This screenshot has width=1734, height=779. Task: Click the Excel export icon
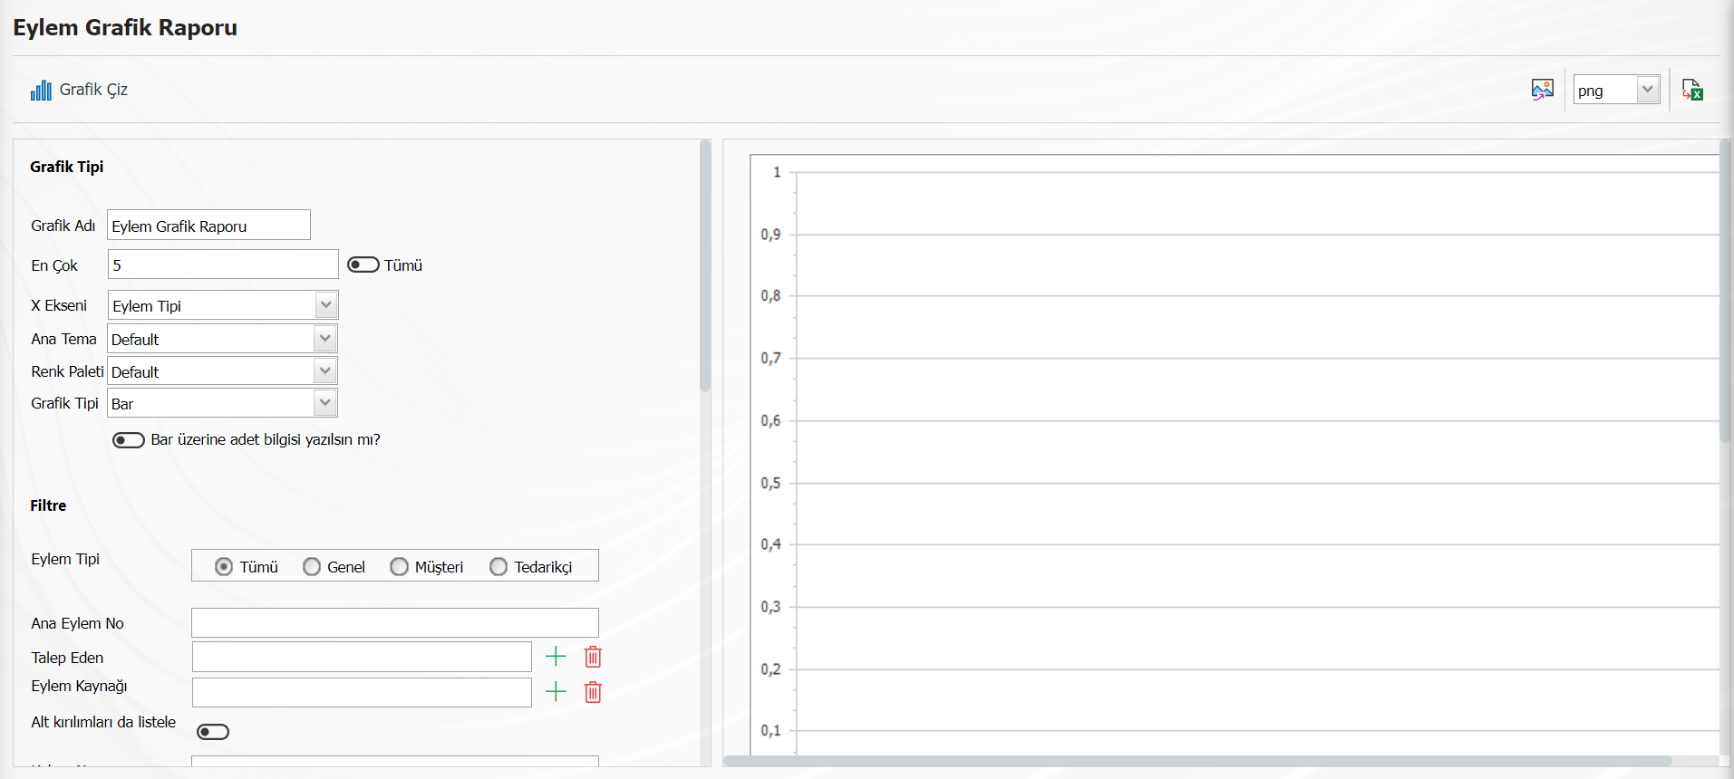1692,90
